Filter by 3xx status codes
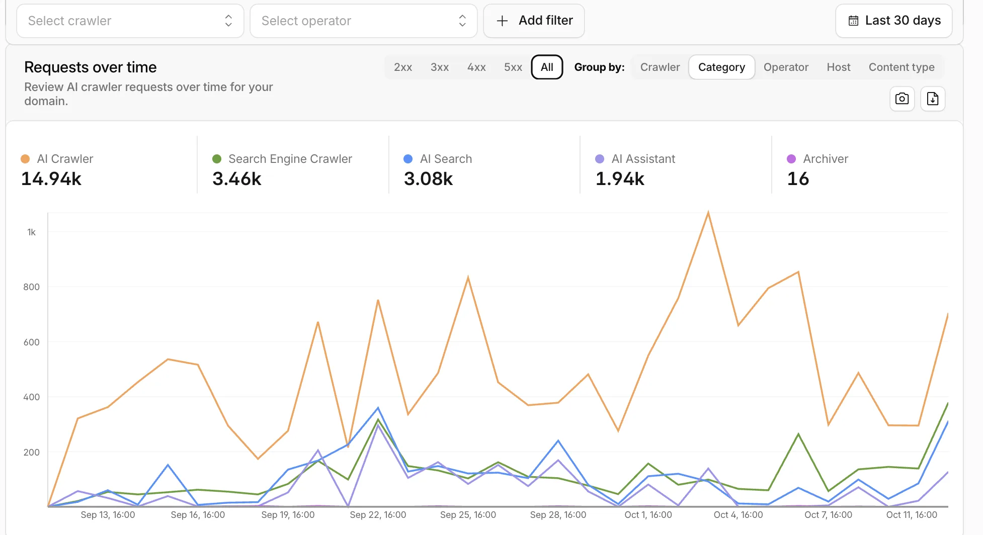Image resolution: width=983 pixels, height=535 pixels. pos(440,67)
